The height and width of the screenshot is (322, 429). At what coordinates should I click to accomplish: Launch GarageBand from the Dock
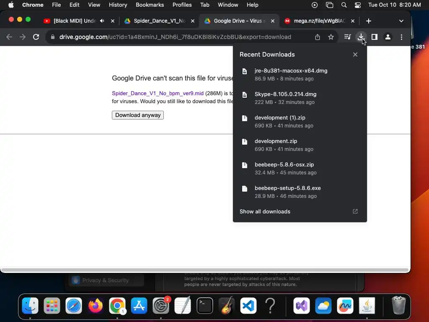pyautogui.click(x=227, y=305)
